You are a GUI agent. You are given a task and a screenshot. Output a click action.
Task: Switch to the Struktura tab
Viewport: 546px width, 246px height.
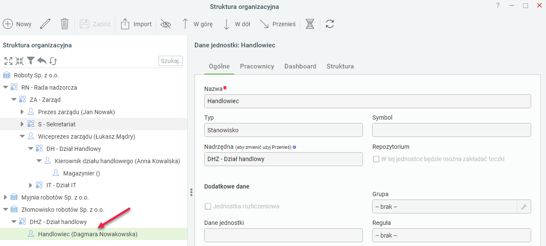click(340, 66)
